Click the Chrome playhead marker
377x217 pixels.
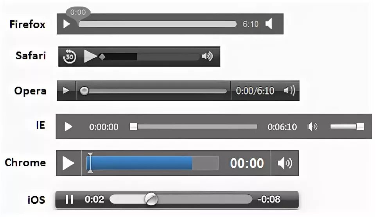[90, 163]
